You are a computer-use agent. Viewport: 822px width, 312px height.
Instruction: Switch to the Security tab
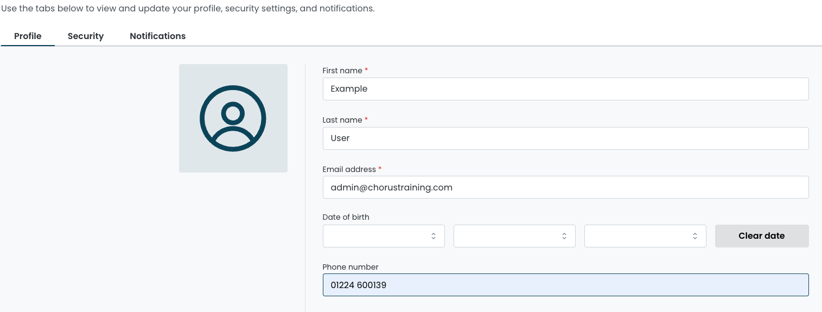click(85, 36)
